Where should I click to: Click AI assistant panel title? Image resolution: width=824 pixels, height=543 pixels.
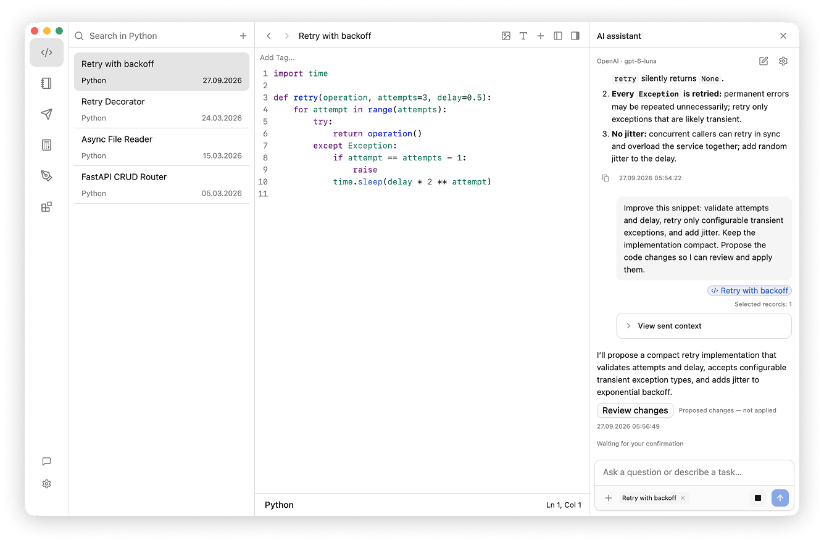click(x=619, y=36)
